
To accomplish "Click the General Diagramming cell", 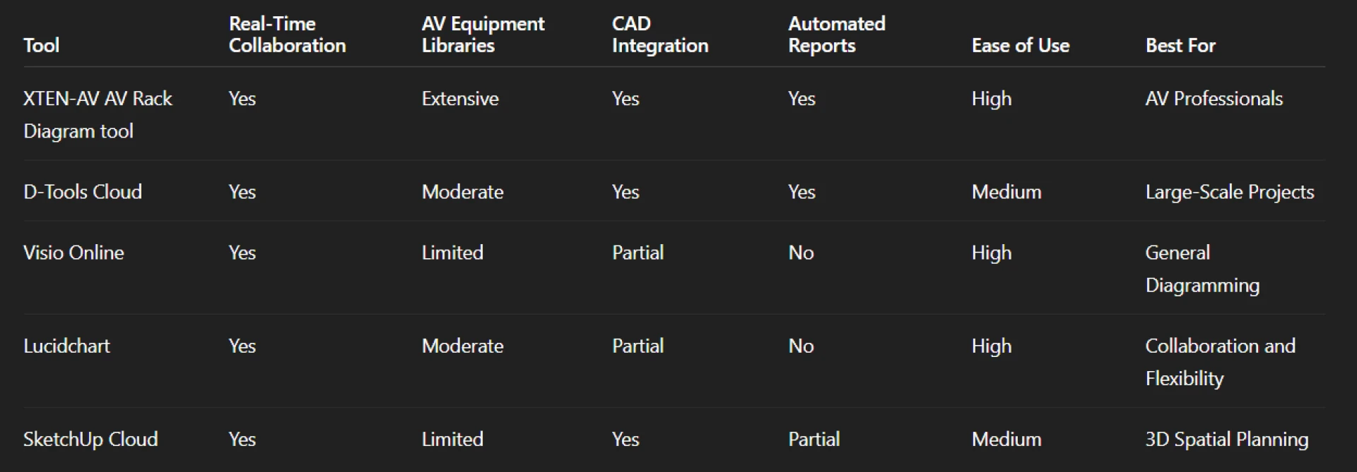I will click(x=1202, y=269).
